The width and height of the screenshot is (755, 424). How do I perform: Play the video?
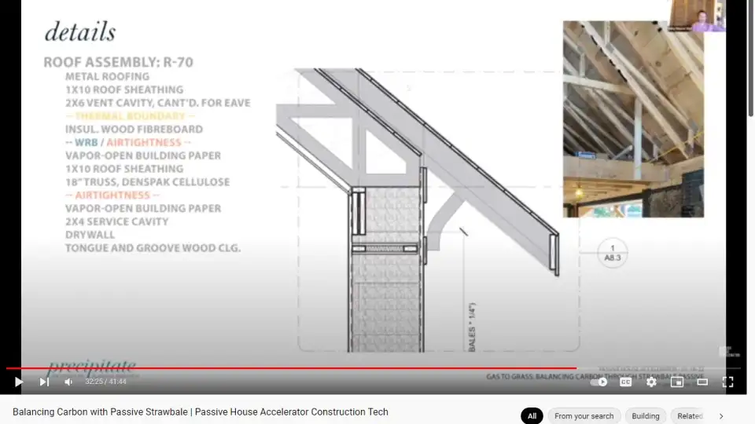(19, 382)
